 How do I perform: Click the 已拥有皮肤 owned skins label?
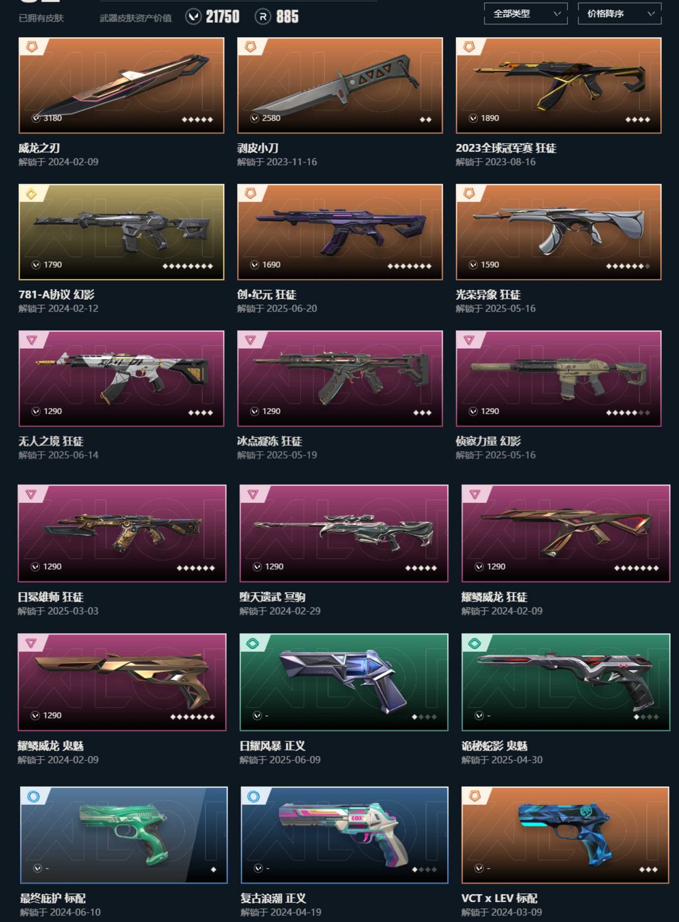coord(41,18)
